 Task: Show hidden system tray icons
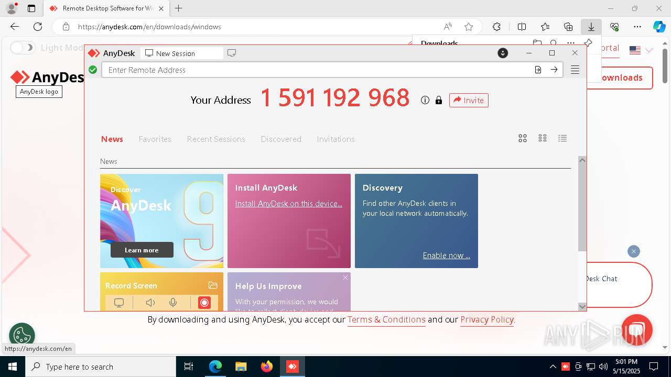pos(553,367)
